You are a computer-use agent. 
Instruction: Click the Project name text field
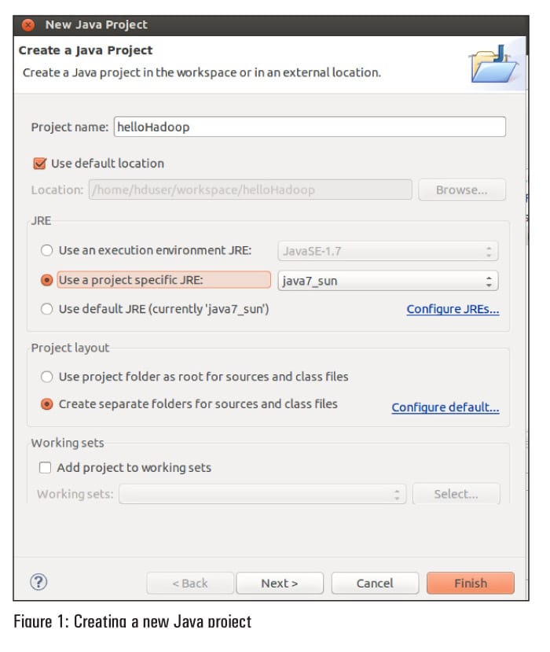(310, 127)
